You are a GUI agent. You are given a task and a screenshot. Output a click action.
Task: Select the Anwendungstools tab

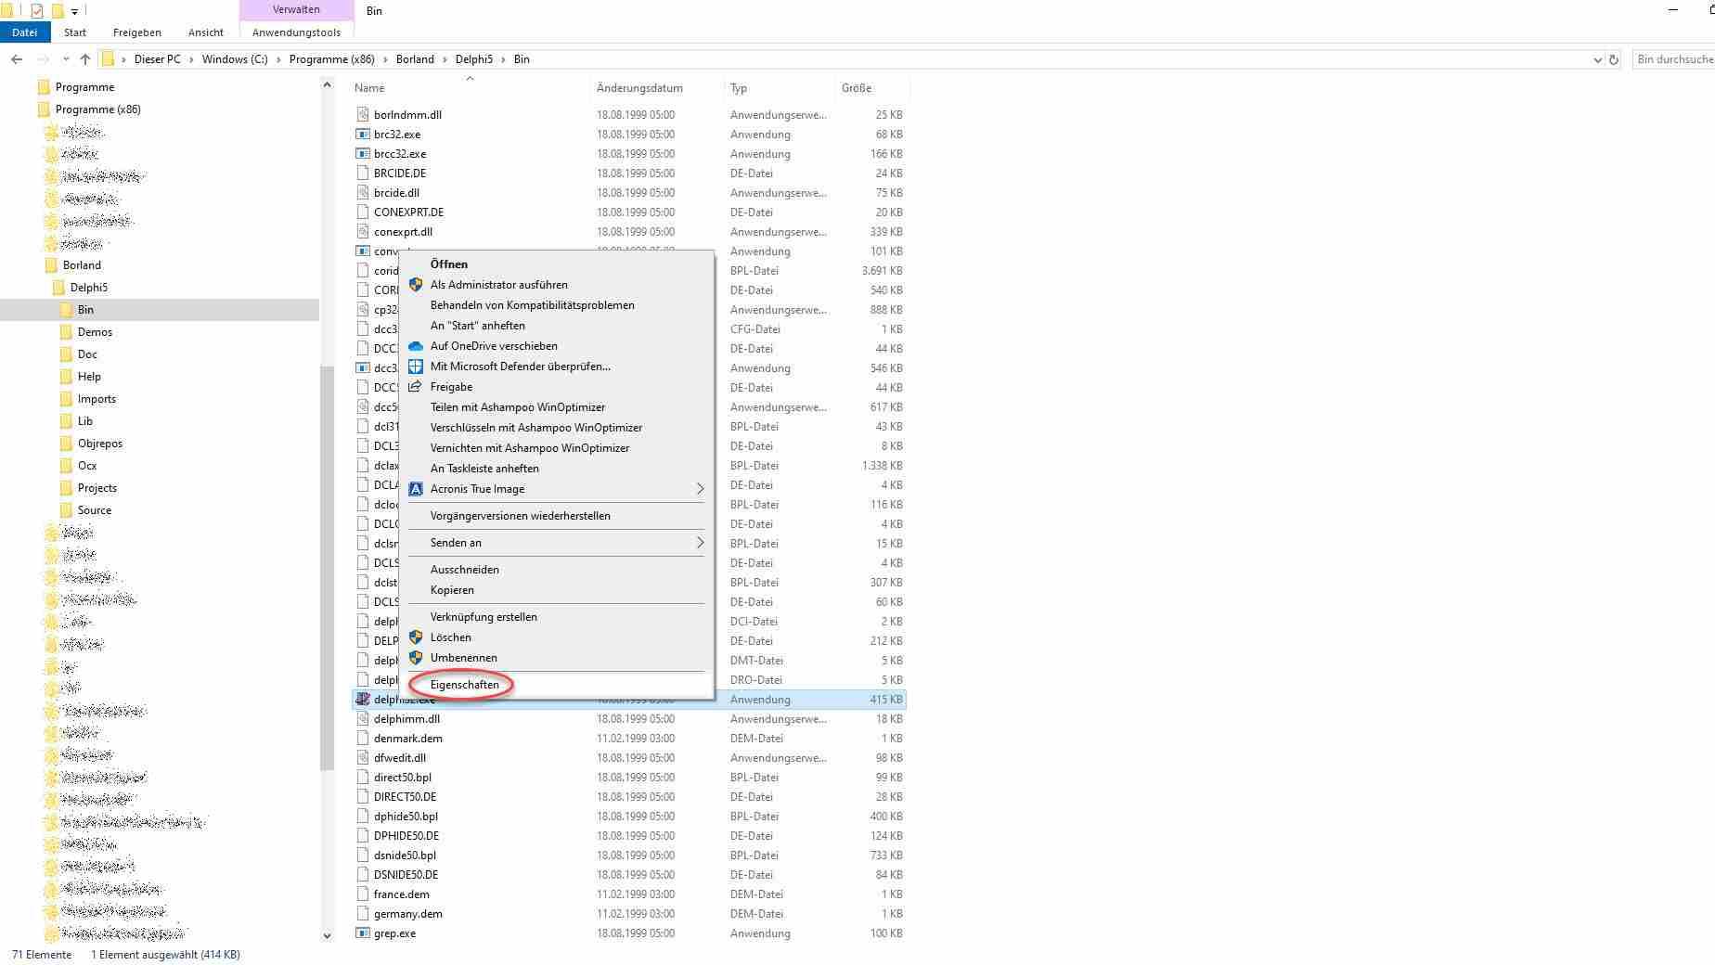[296, 32]
